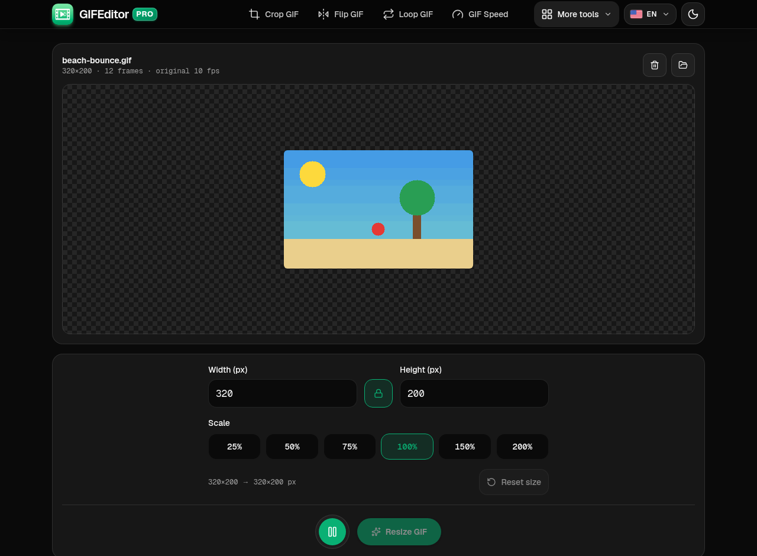Pause the GIF preview playback
Screen dimensions: 757x556
(332, 532)
